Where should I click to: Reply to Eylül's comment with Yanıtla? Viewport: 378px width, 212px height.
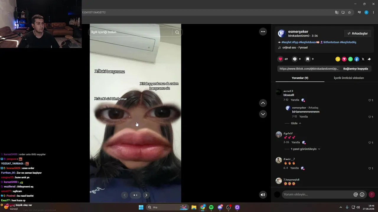pyautogui.click(x=296, y=143)
